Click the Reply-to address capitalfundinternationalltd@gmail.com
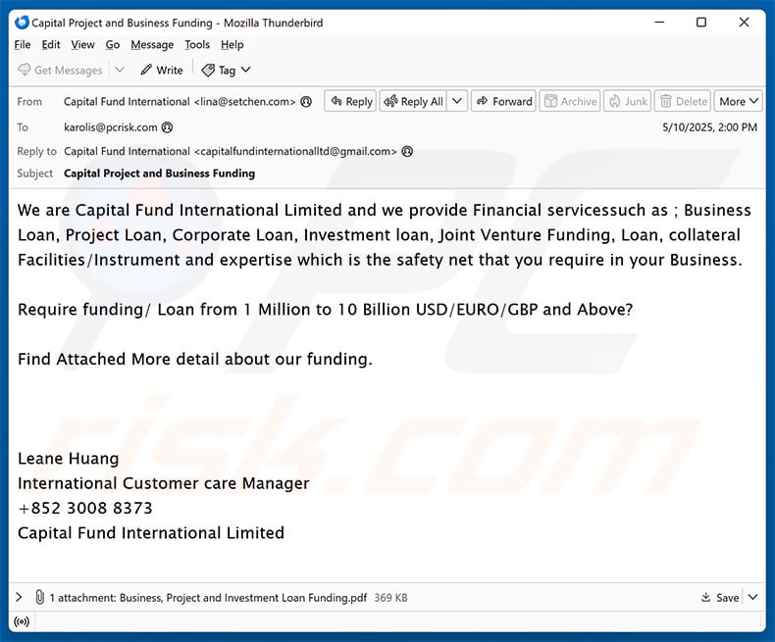775x642 pixels. click(x=231, y=152)
